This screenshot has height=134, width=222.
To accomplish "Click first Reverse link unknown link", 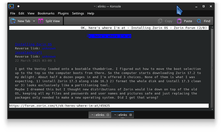I will (49, 48).
